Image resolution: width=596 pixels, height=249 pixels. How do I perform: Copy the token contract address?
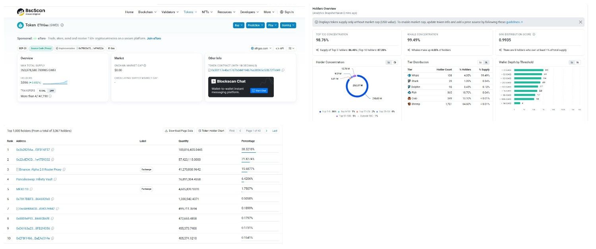tap(283, 70)
